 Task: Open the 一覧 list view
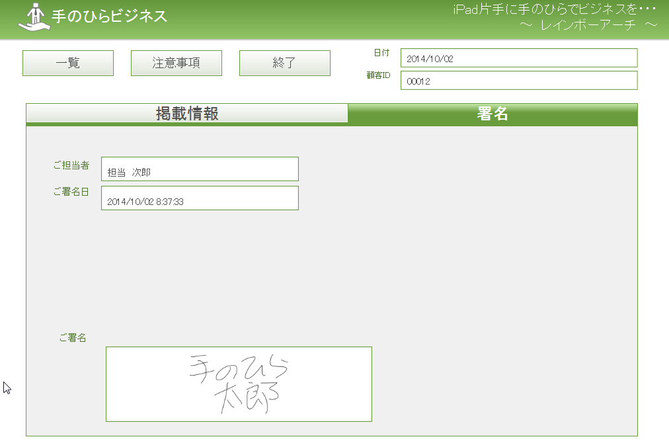click(x=68, y=63)
